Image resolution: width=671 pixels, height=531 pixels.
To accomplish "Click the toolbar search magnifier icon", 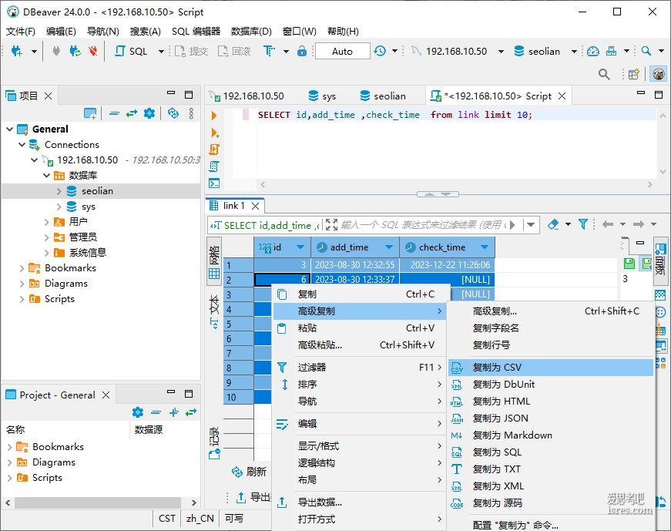I will [646, 52].
